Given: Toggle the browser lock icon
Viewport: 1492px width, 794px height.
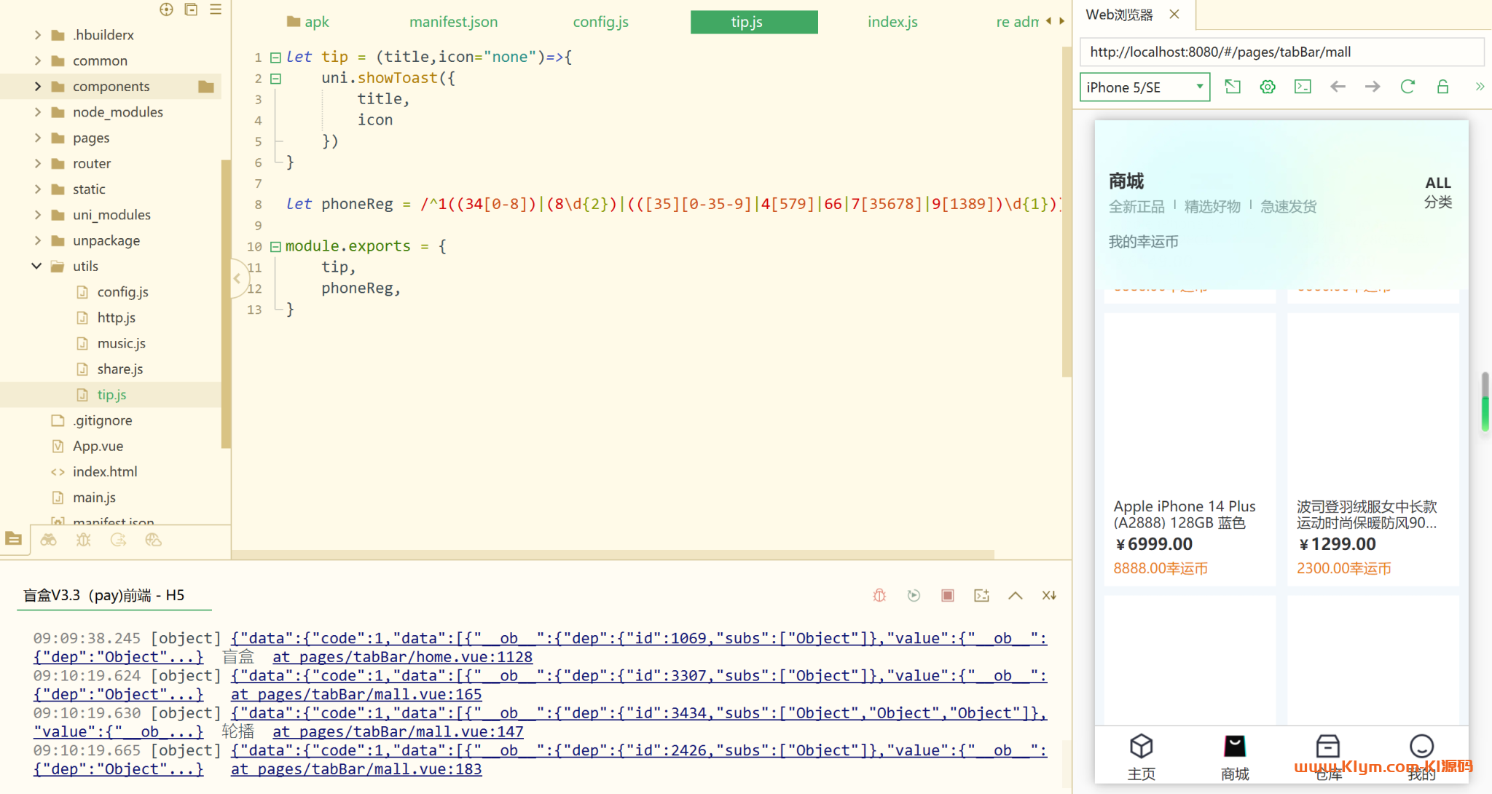Looking at the screenshot, I should click(x=1442, y=87).
